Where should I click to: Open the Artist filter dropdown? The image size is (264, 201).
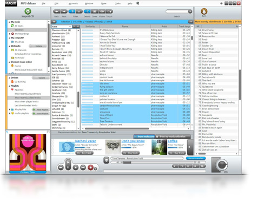point(62,27)
